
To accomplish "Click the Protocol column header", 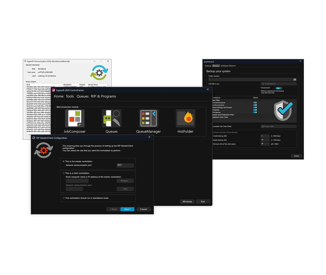I will point(82,84).
